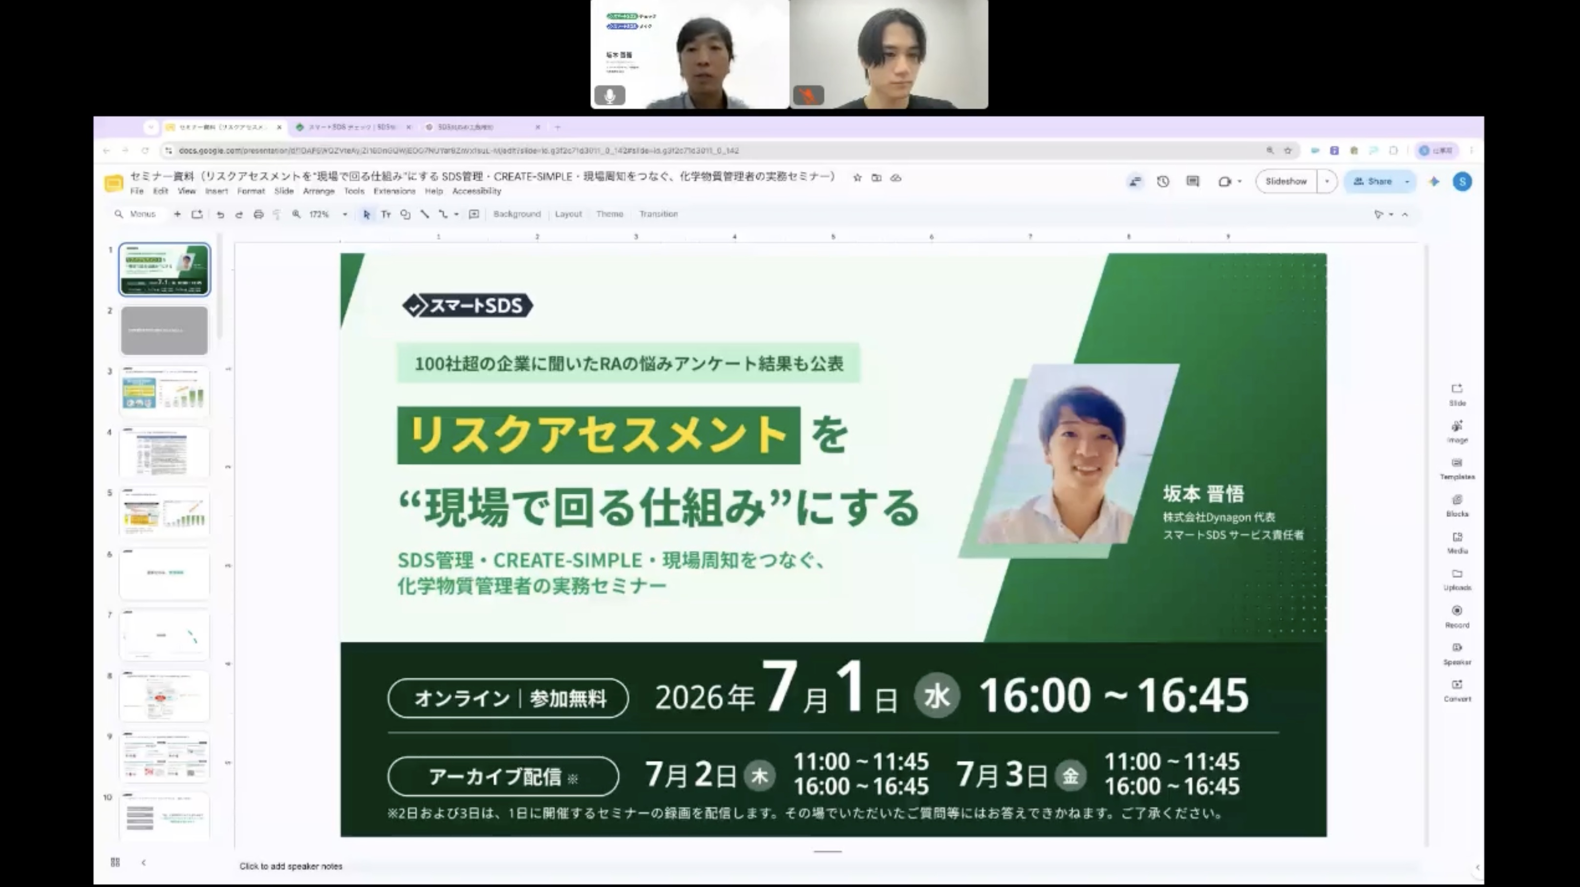Open the Extensions menu
This screenshot has height=887, width=1580.
click(394, 191)
